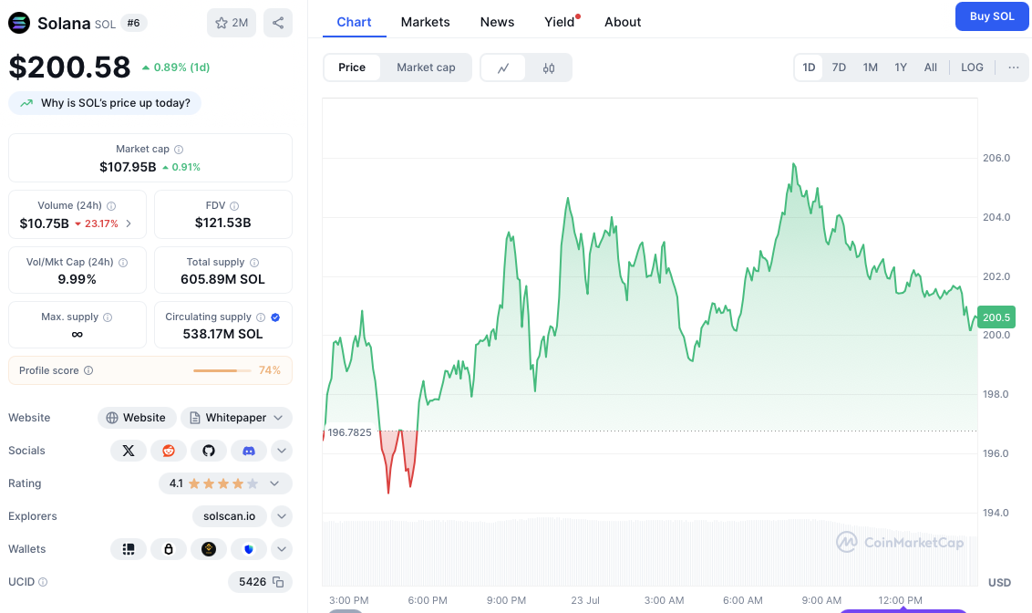
Task: Select the 1Y time range
Action: pyautogui.click(x=901, y=68)
